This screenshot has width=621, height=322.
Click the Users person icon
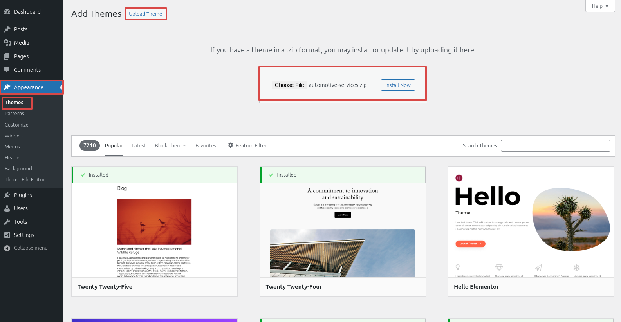point(7,208)
